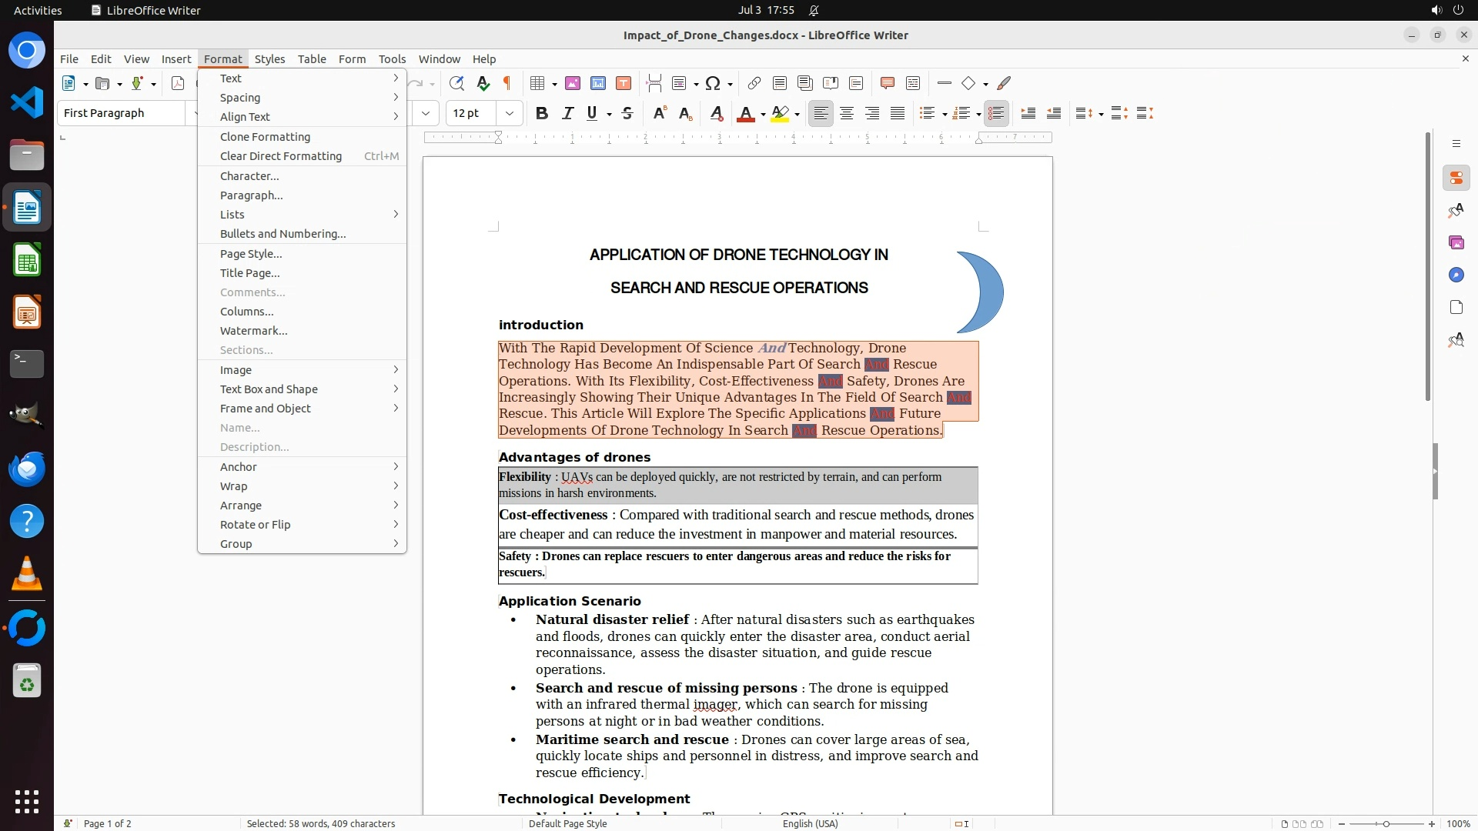Open the Character... dialog entry

coord(249,176)
